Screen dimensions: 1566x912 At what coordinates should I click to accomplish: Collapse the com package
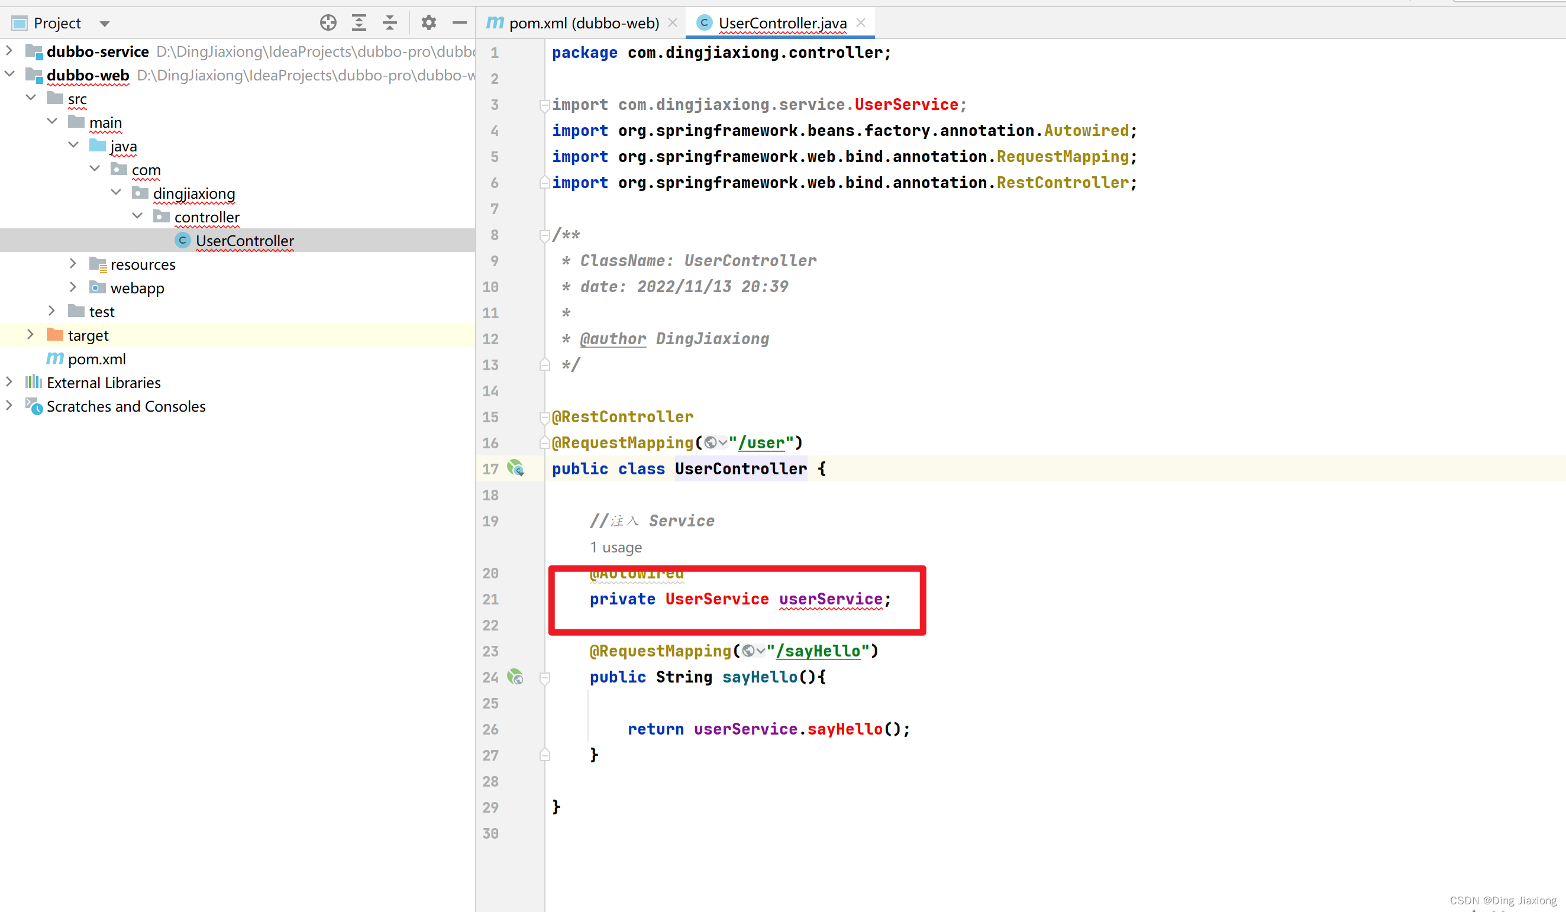[95, 169]
